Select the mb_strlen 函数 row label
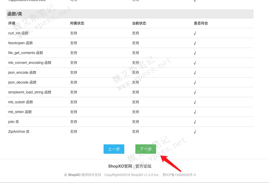Screen dimensions: 269x183 pyautogui.click(x=20, y=112)
